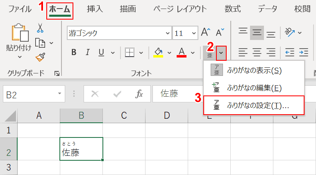316x175 pixels.
Task: Decrease indent
Action: tap(290, 52)
